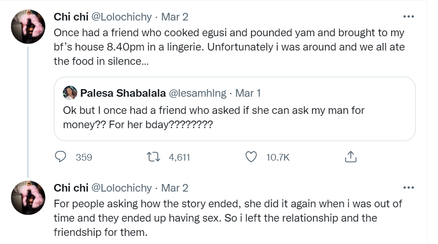Open Chi chi's profile name in first tweet

[70, 17]
